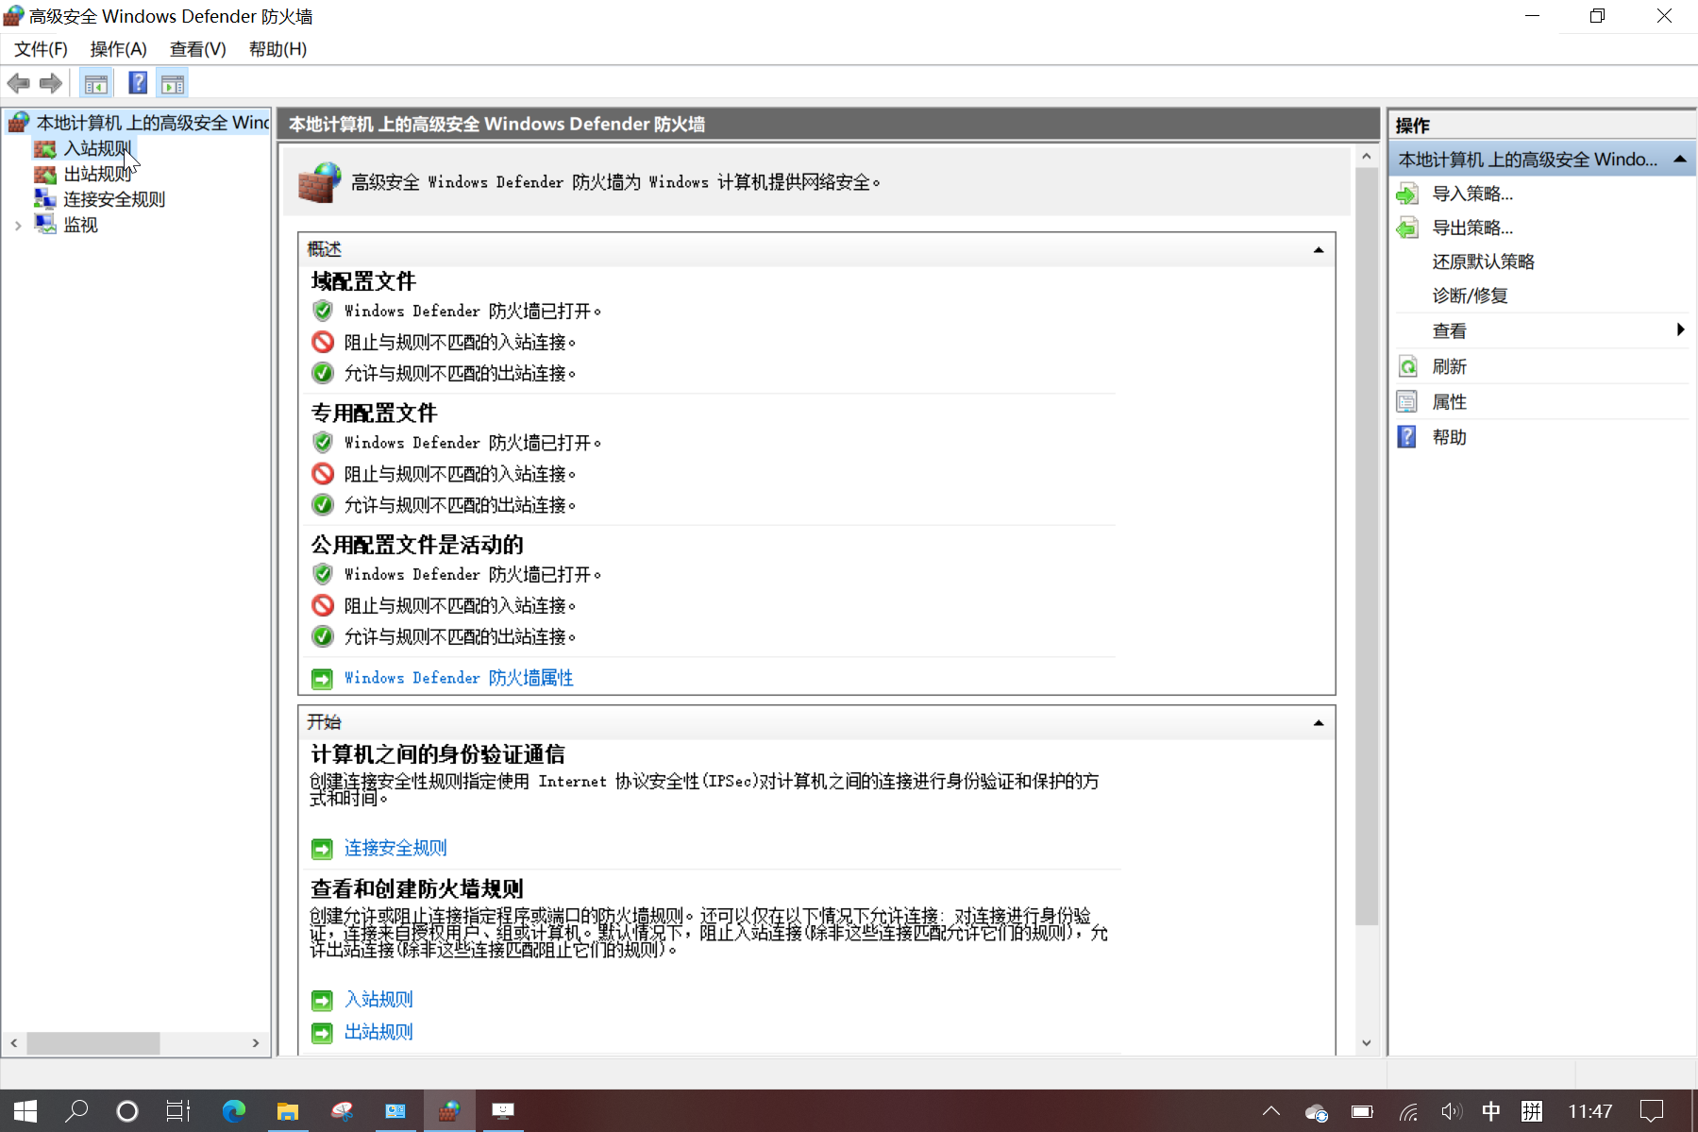This screenshot has height=1132, width=1698.
Task: Select 连接安全规则 in the left tree
Action: click(113, 199)
